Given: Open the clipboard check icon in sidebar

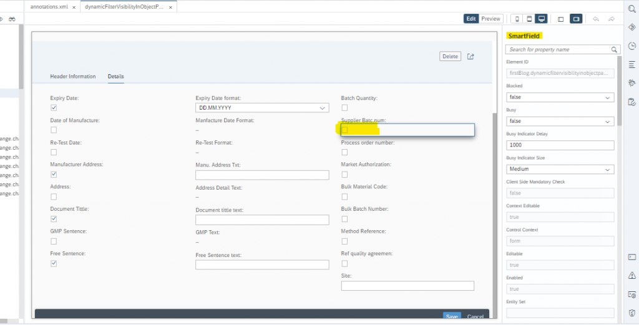Looking at the screenshot, I should [x=632, y=102].
